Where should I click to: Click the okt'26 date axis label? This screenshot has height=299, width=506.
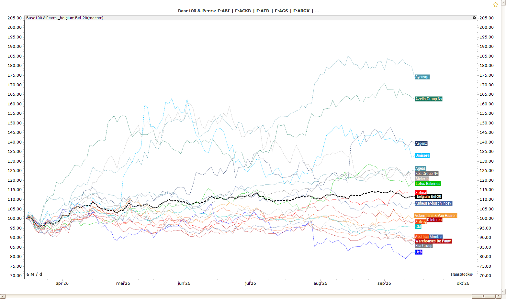pos(463,283)
